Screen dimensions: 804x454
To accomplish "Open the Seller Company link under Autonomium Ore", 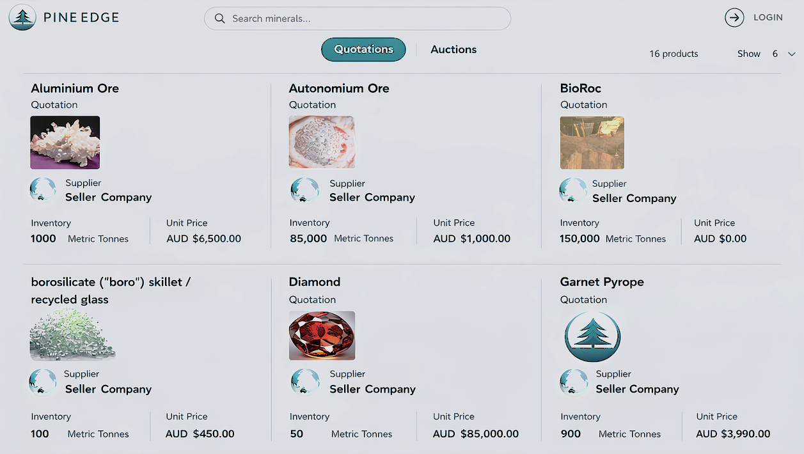I will [372, 198].
